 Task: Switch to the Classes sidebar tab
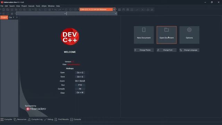[x=10, y=17]
